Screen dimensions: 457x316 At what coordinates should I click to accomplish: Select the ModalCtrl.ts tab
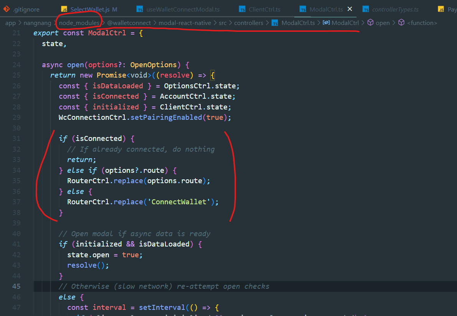point(326,9)
